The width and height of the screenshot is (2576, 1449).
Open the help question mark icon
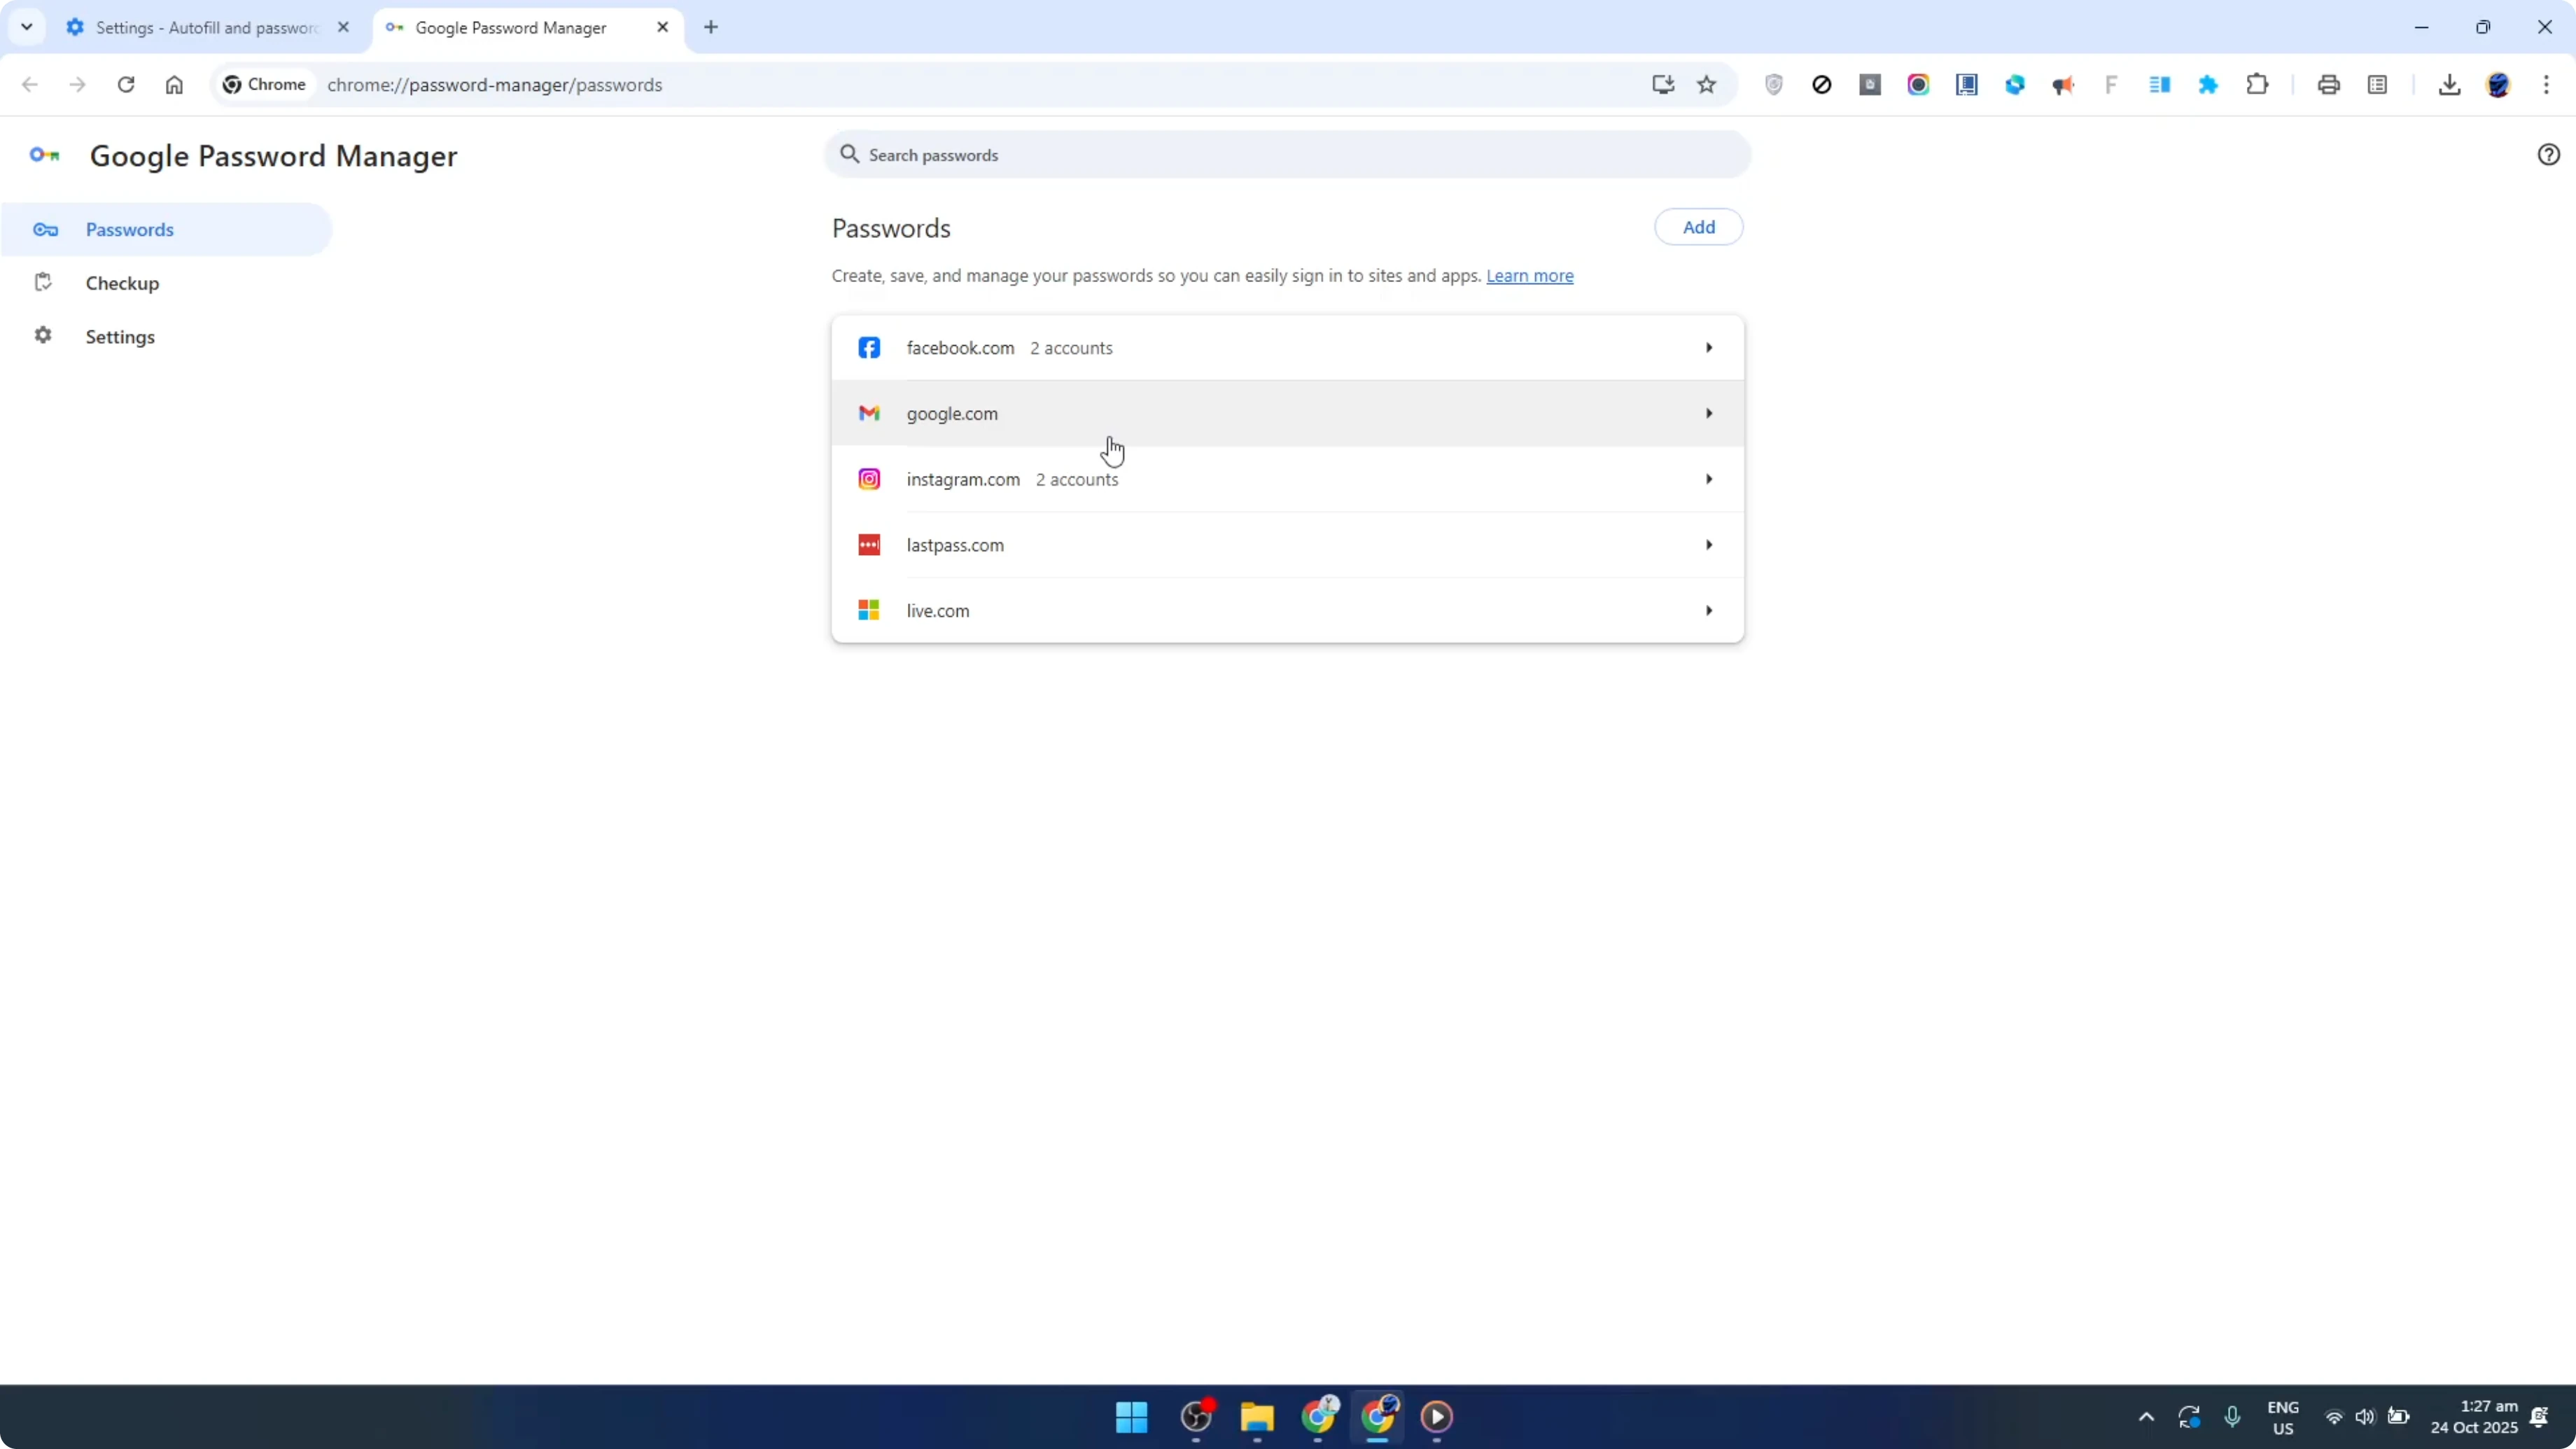(2548, 155)
